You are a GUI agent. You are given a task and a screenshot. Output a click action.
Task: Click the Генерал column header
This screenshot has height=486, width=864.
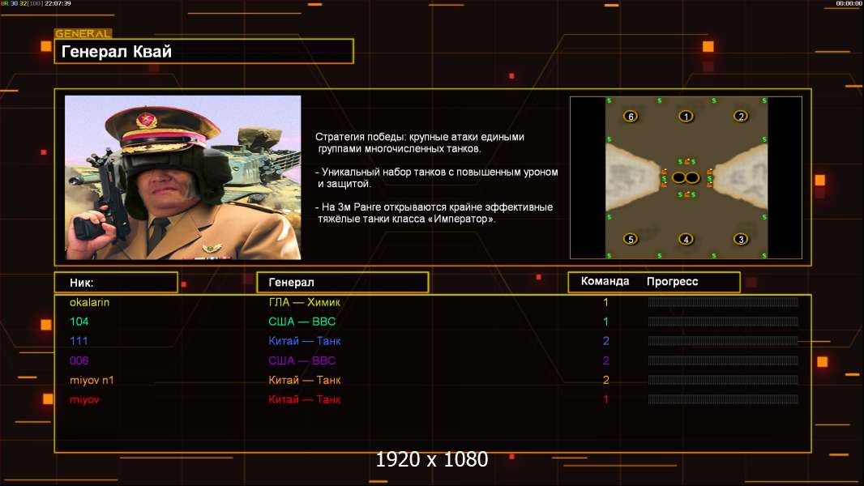coord(343,283)
